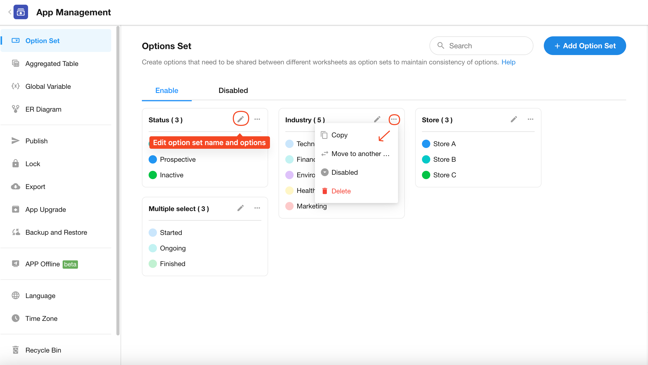Image resolution: width=648 pixels, height=365 pixels.
Task: Select Copy from the context menu
Action: coord(339,135)
